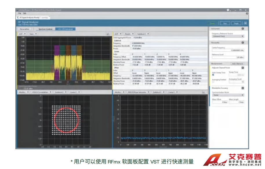
Task: Open Modulation Accuracy settings gear
Action: (243, 88)
